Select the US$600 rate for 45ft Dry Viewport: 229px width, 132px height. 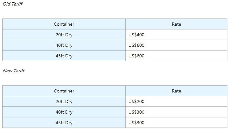(x=176, y=56)
